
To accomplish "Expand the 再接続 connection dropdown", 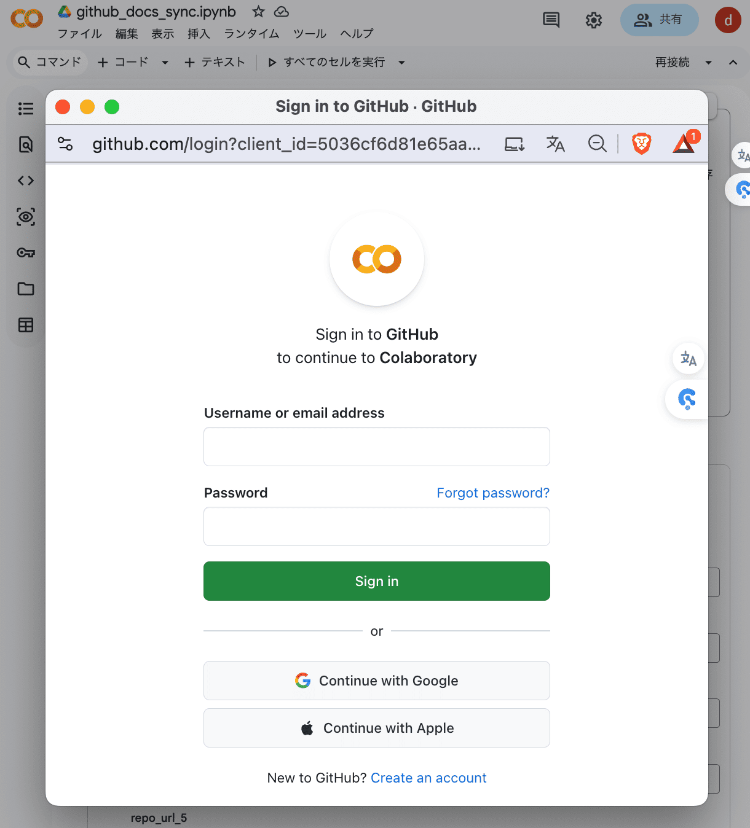I will coord(709,62).
